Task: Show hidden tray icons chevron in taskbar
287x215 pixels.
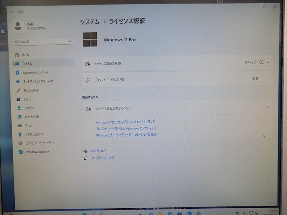Action: (230, 213)
